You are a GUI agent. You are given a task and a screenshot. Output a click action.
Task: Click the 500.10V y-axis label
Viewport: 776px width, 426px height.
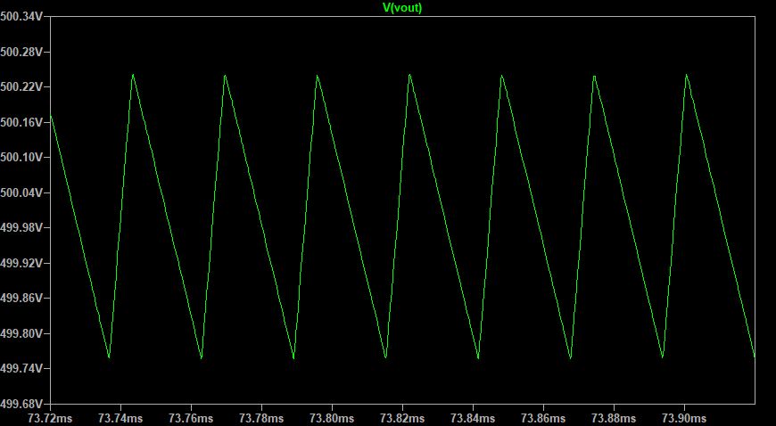[21, 158]
